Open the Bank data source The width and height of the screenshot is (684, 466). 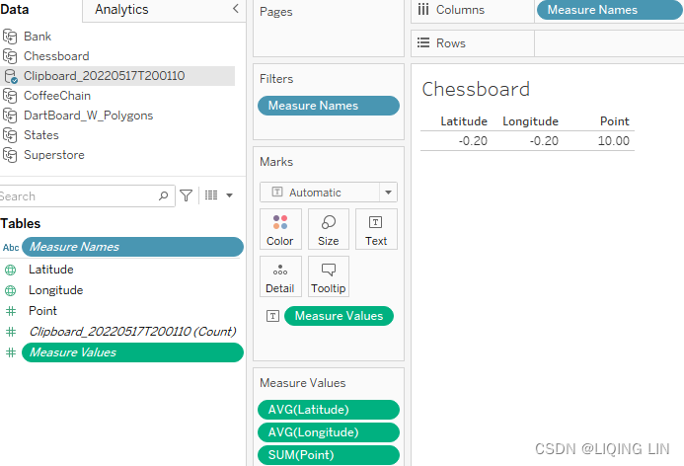38,37
